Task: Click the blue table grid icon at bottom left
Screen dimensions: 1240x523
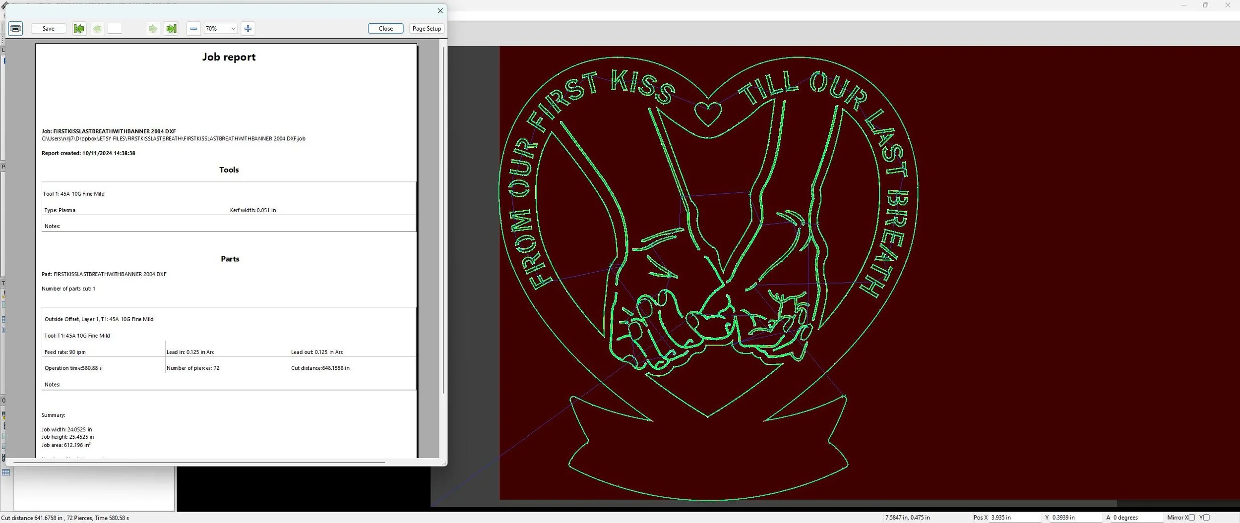Action: tap(6, 472)
